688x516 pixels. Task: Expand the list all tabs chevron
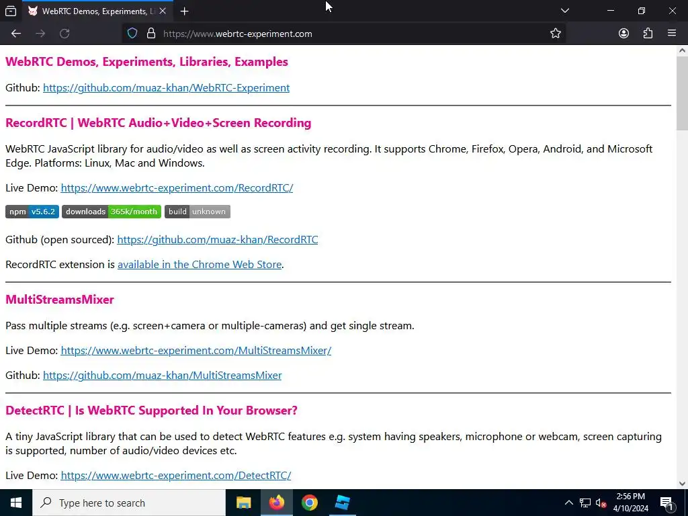coord(564,11)
